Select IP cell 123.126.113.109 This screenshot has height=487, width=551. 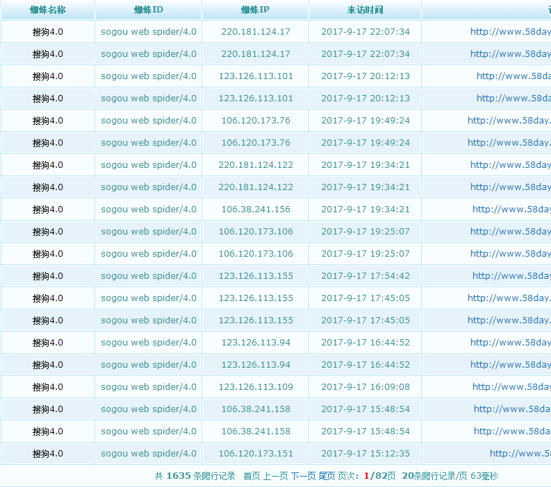[x=256, y=387]
